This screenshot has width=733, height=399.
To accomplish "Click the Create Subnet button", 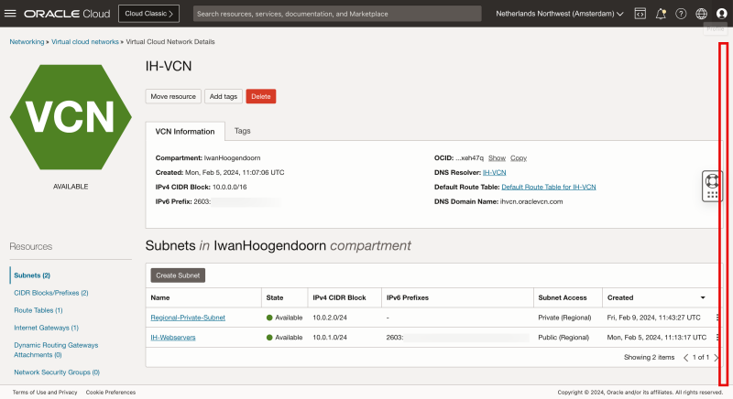I will [178, 275].
